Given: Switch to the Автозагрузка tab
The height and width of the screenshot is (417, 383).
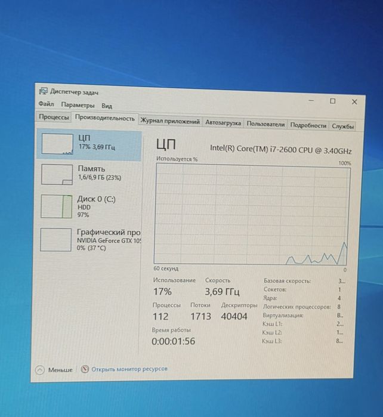Looking at the screenshot, I should (x=223, y=123).
